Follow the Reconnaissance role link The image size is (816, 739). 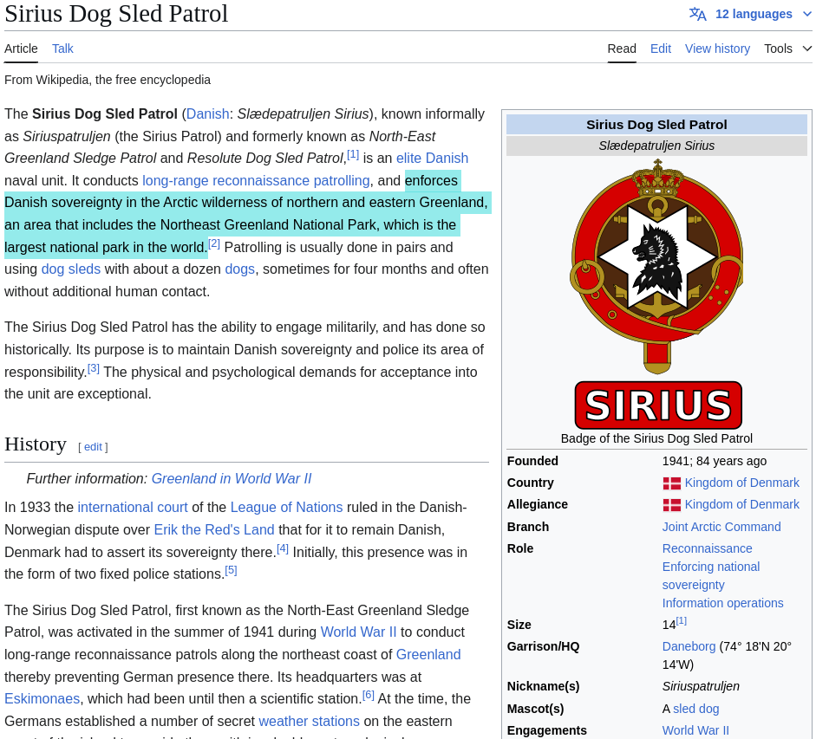coord(707,548)
